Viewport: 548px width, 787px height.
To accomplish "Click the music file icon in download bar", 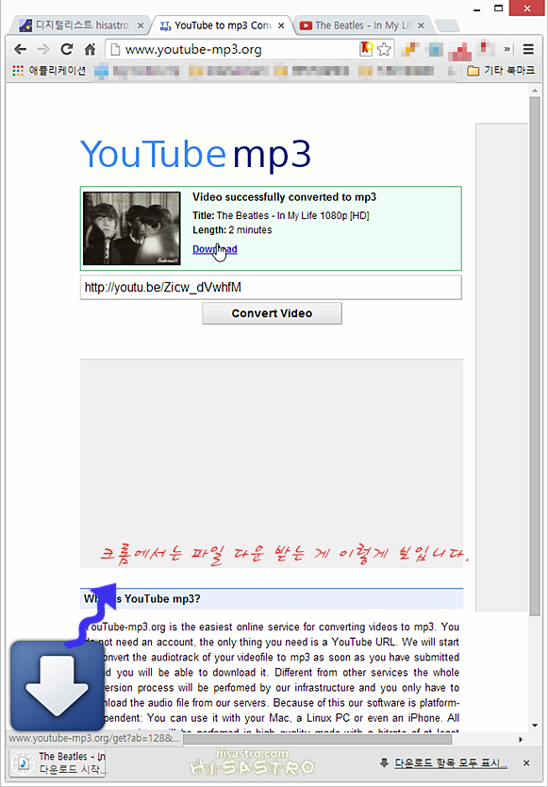I will [23, 762].
